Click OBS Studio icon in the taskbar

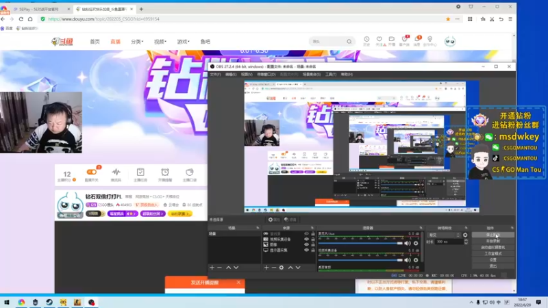click(x=92, y=303)
